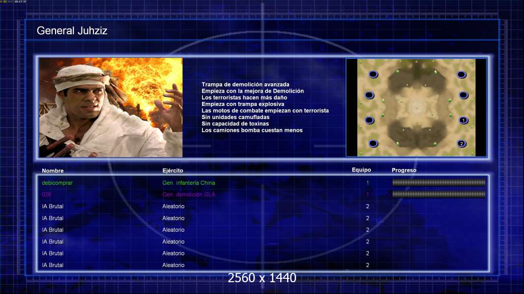
Task: Click 'Trampa de demolición avanzada' line
Action: tap(245, 85)
